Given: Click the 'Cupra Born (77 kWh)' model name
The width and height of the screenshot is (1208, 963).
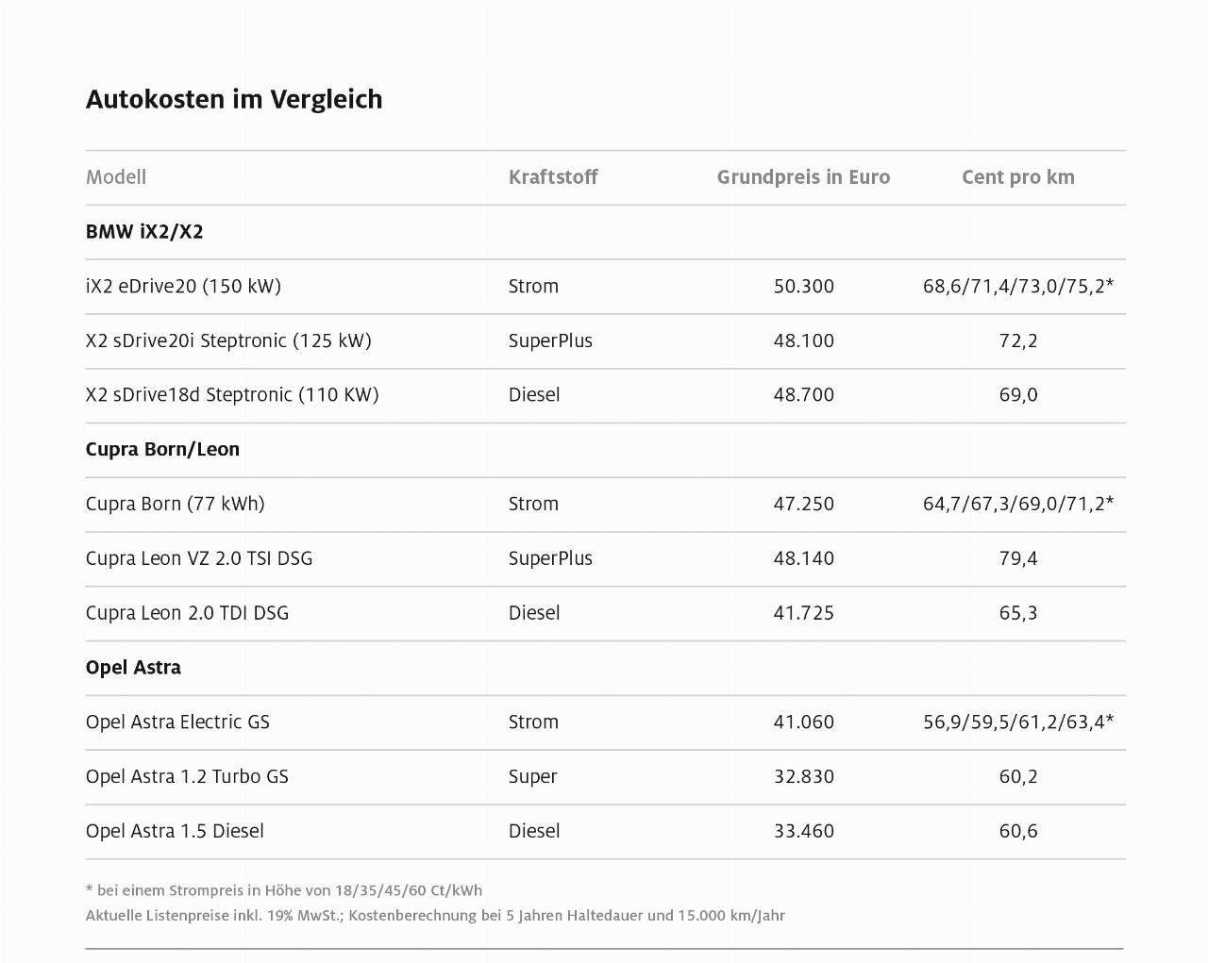Looking at the screenshot, I should pos(175,504).
